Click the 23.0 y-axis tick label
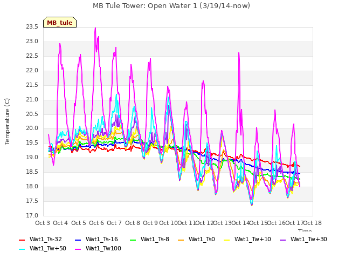The height and width of the screenshot is (259, 345). [x=32, y=42]
